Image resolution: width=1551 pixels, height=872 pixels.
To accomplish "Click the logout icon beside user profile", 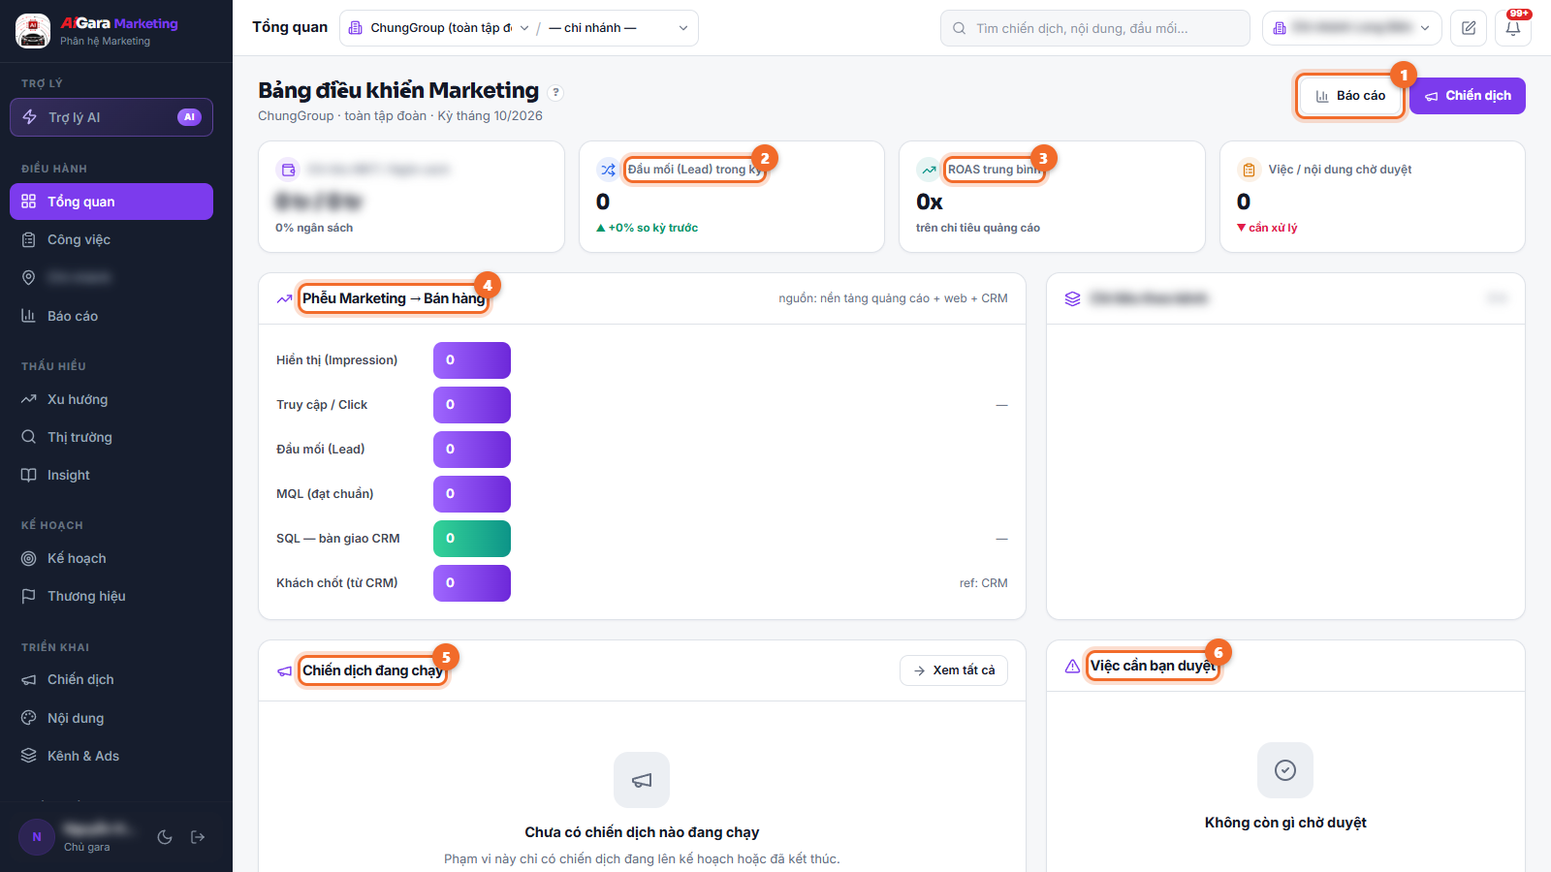I will point(198,837).
